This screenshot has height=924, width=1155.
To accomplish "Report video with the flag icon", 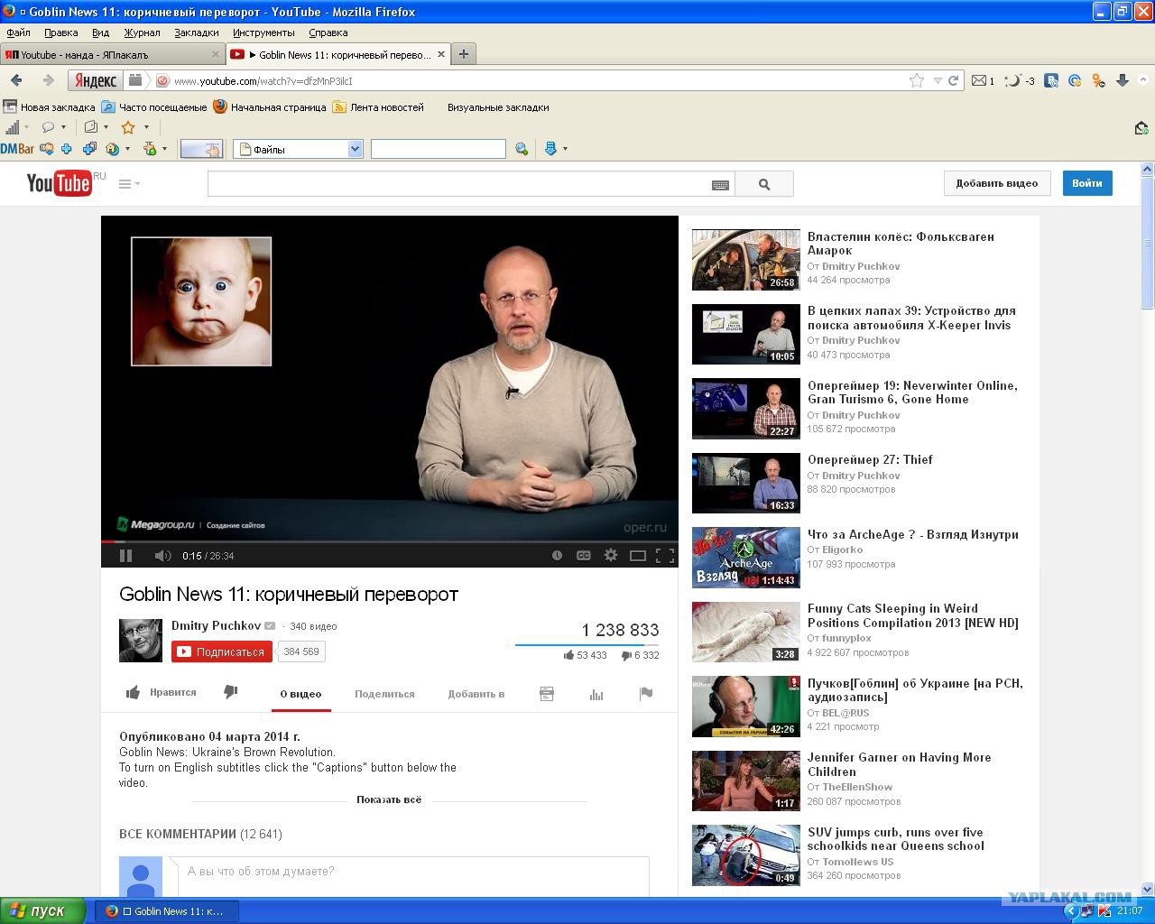I will [x=646, y=694].
